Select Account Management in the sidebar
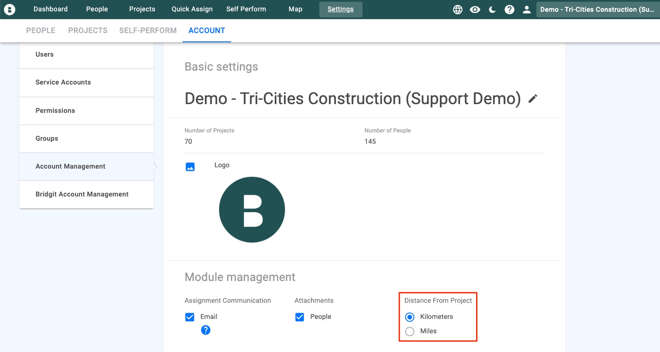The width and height of the screenshot is (660, 352). coord(86,166)
